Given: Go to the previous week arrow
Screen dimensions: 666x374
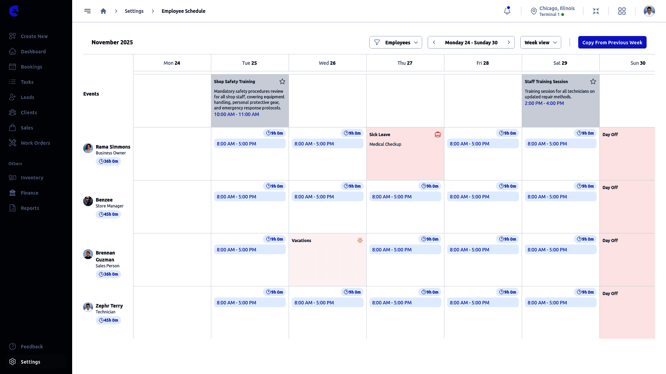Looking at the screenshot, I should pyautogui.click(x=434, y=42).
